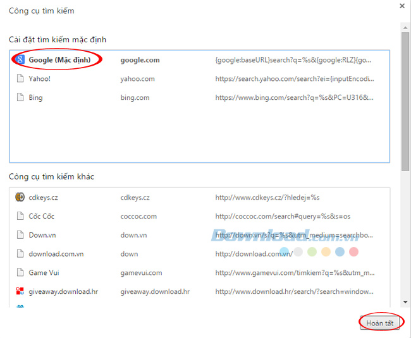
Task: Click the coccoc.com keyword
Action: 138,217
